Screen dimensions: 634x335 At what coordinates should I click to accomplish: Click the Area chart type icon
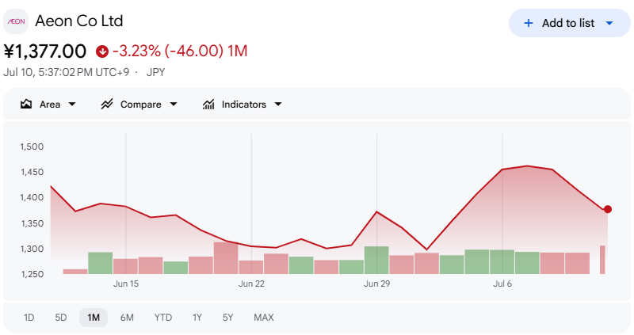click(26, 105)
